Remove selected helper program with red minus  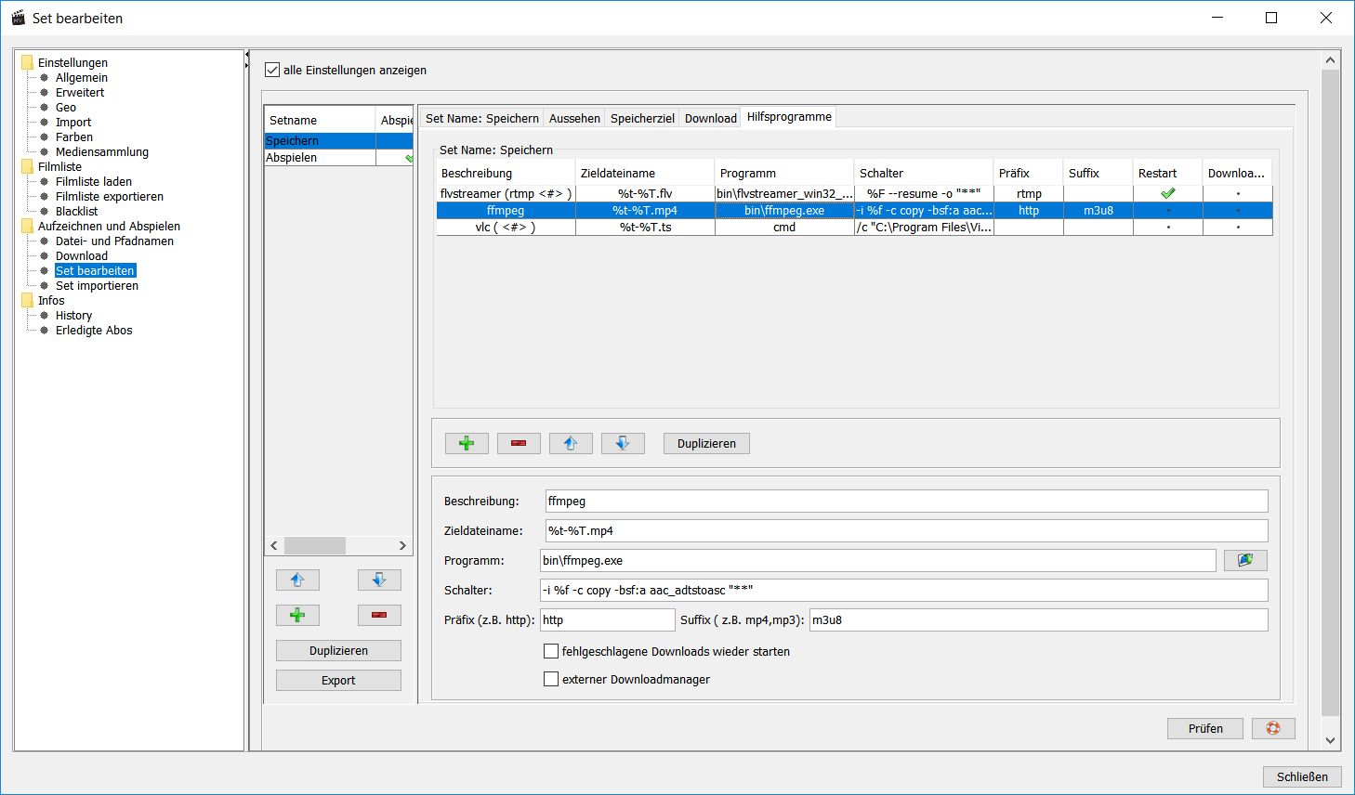[x=519, y=443]
